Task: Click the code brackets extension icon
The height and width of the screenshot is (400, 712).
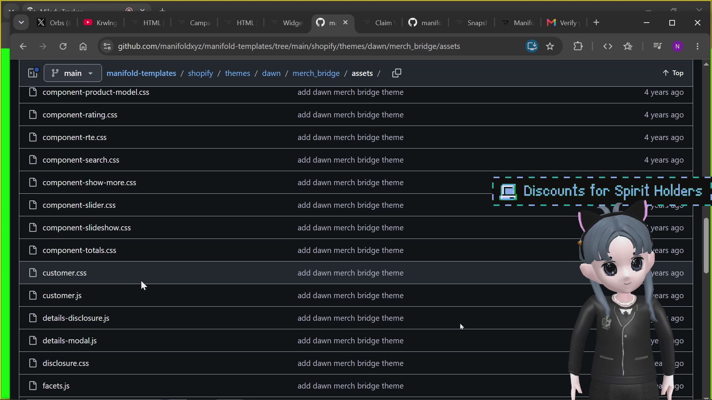Action: (607, 46)
